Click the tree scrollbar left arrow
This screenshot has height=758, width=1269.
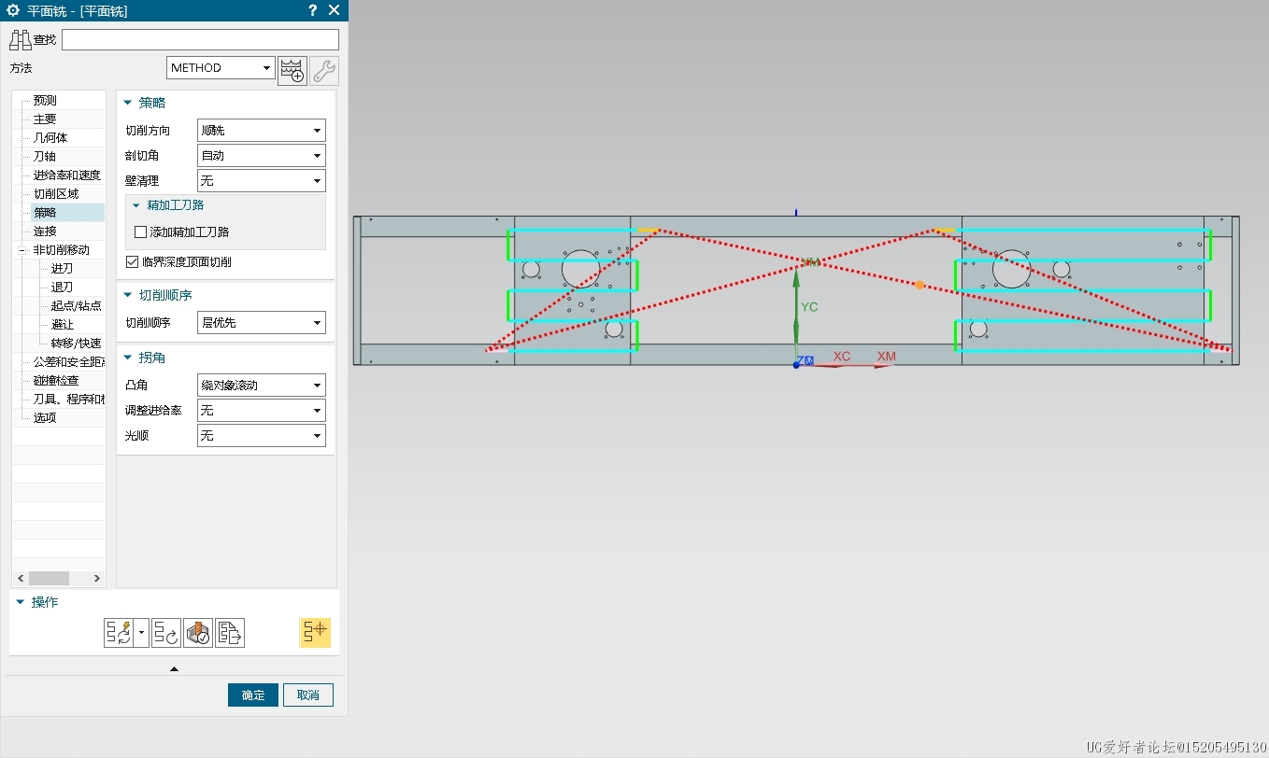(20, 579)
